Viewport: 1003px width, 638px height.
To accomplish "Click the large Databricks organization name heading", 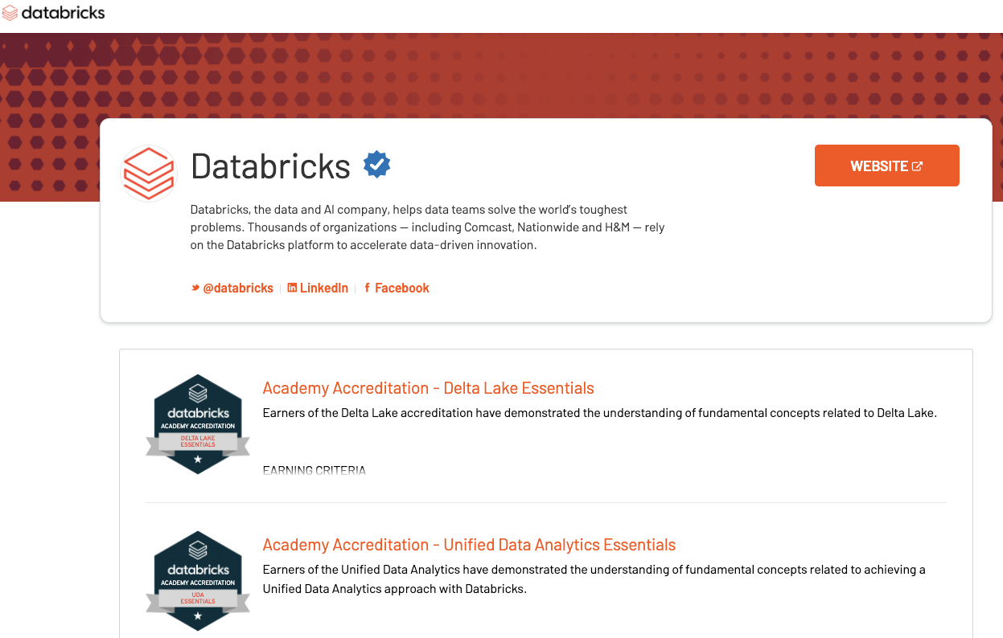I will click(x=270, y=166).
